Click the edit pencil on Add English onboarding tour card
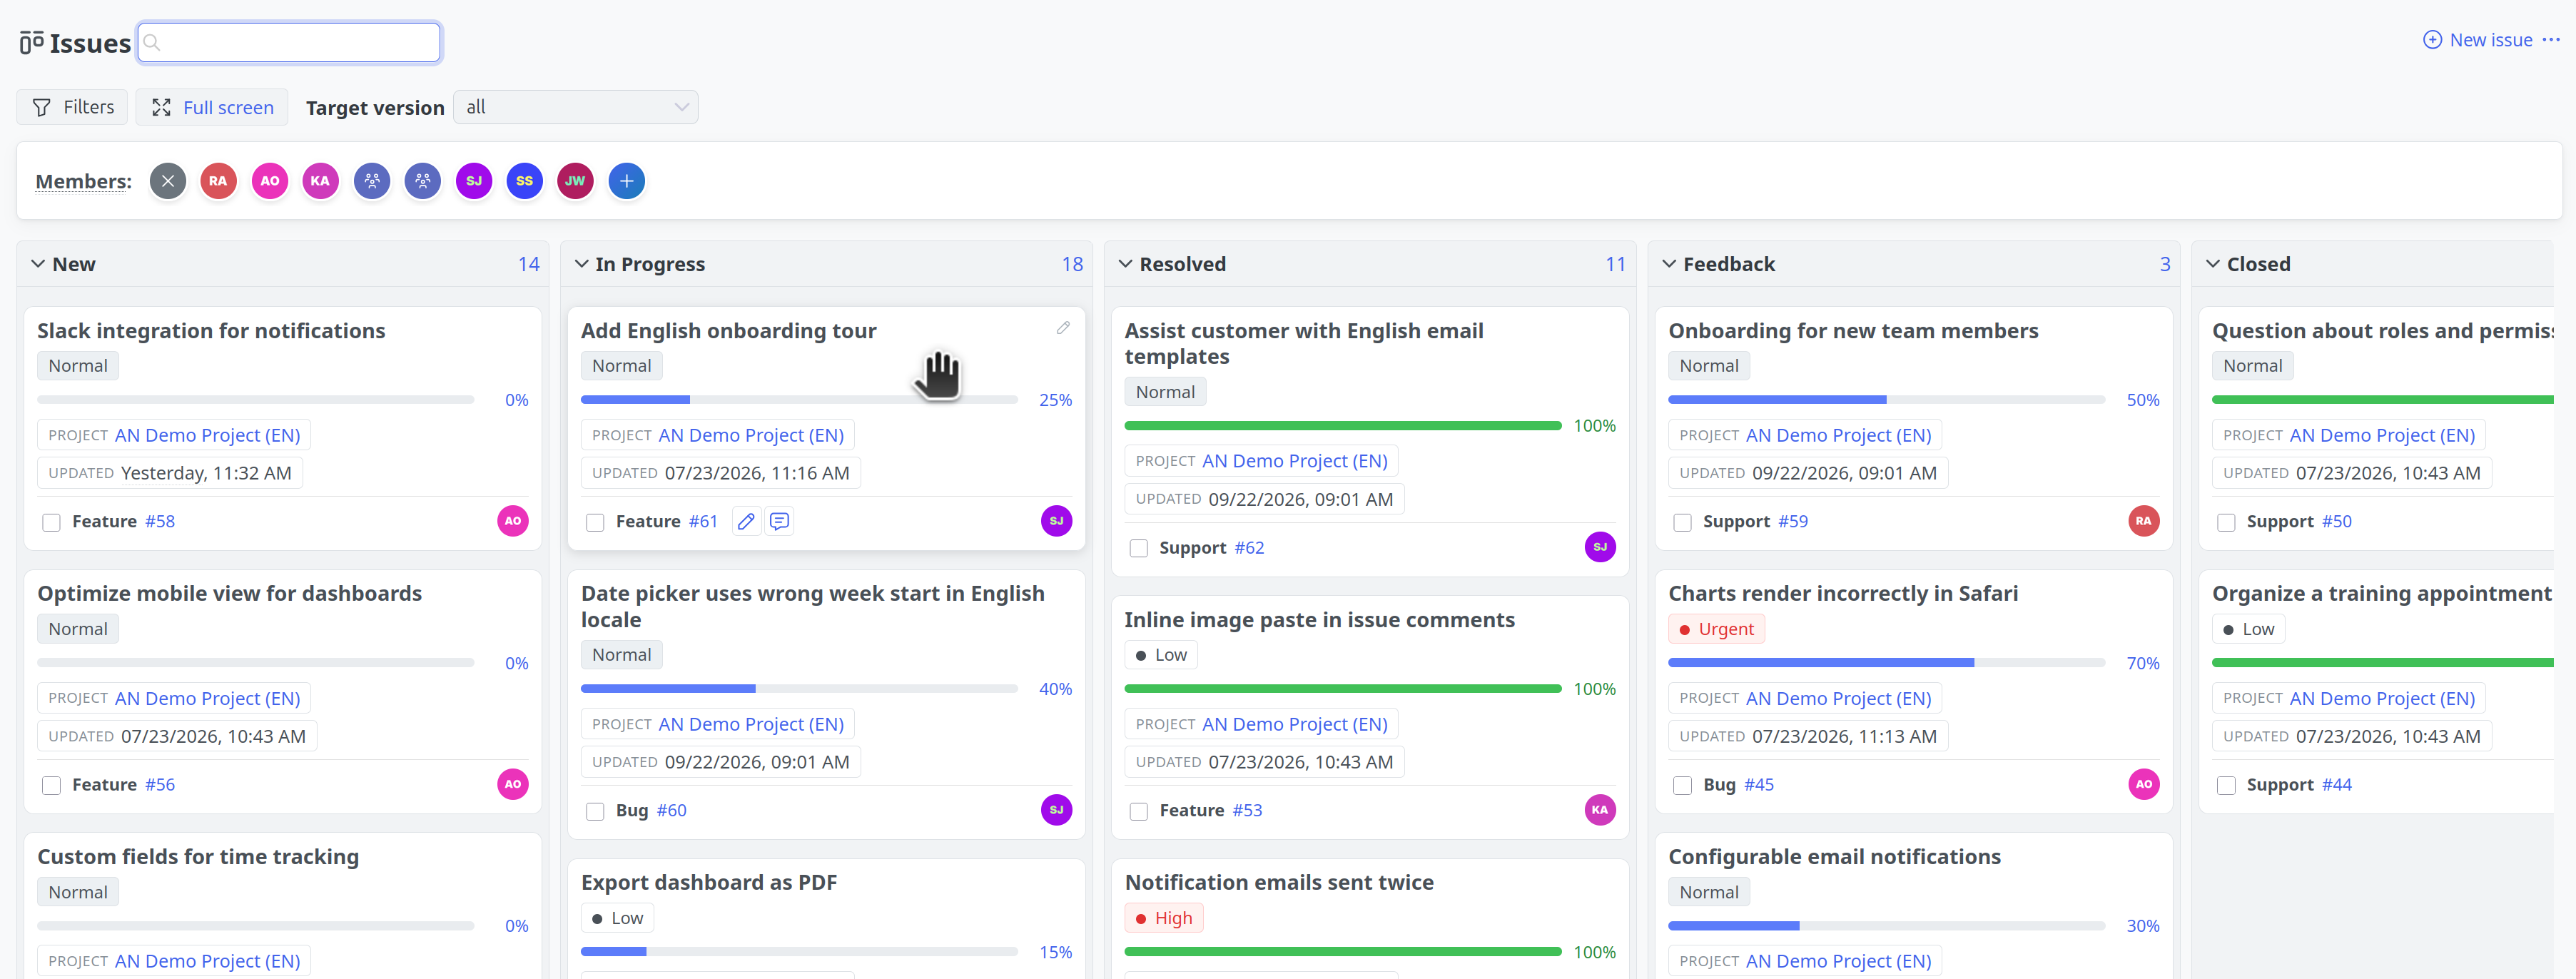Screen dimensions: 2576x979 [x=1063, y=328]
